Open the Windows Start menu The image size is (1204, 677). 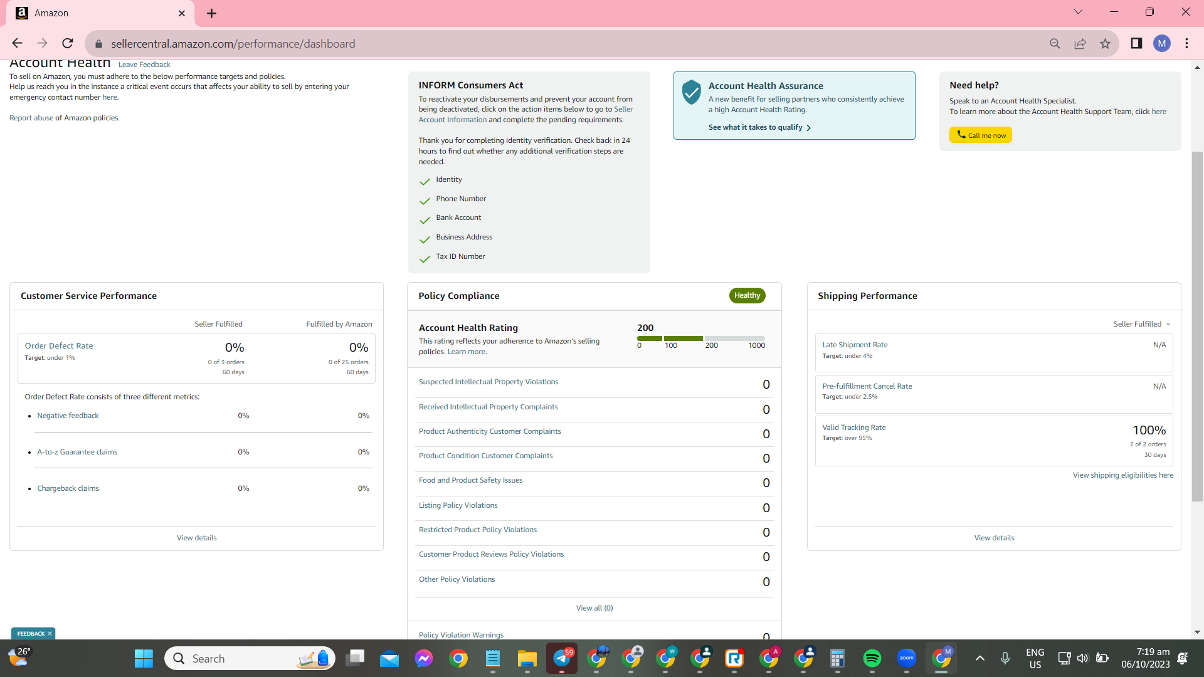(144, 658)
